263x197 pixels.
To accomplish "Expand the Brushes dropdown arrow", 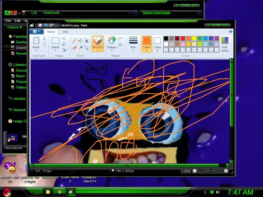I will pos(98,51).
